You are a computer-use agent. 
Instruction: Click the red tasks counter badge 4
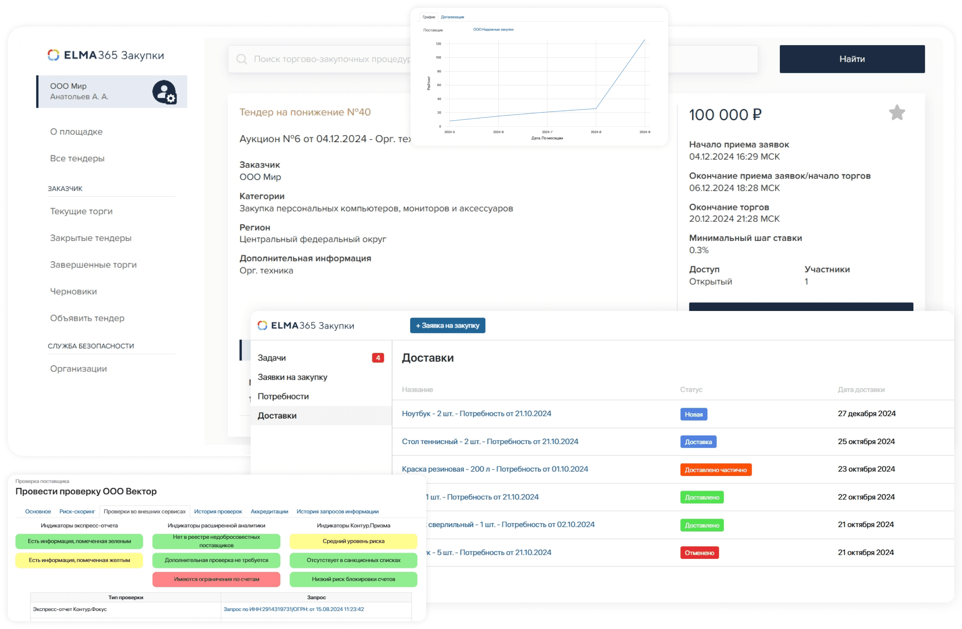click(x=378, y=358)
